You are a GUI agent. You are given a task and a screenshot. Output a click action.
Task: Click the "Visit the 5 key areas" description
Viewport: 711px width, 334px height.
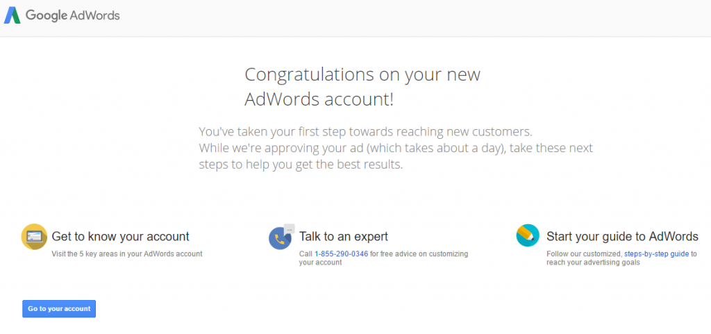127,253
